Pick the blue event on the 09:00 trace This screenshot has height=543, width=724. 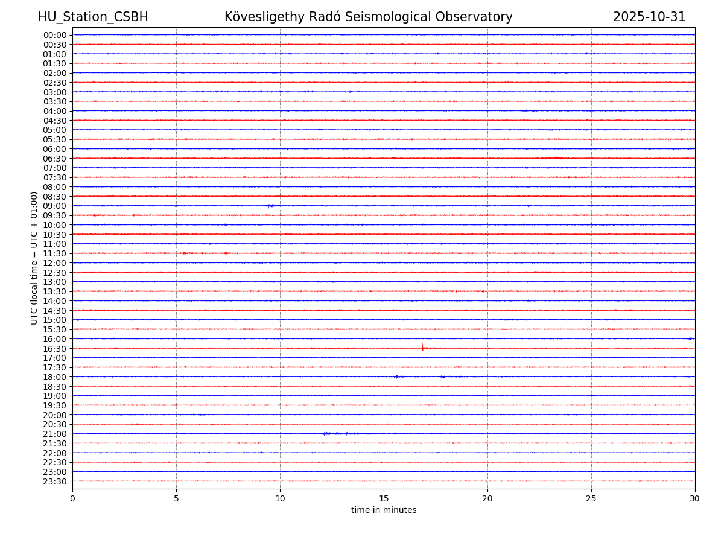point(270,206)
